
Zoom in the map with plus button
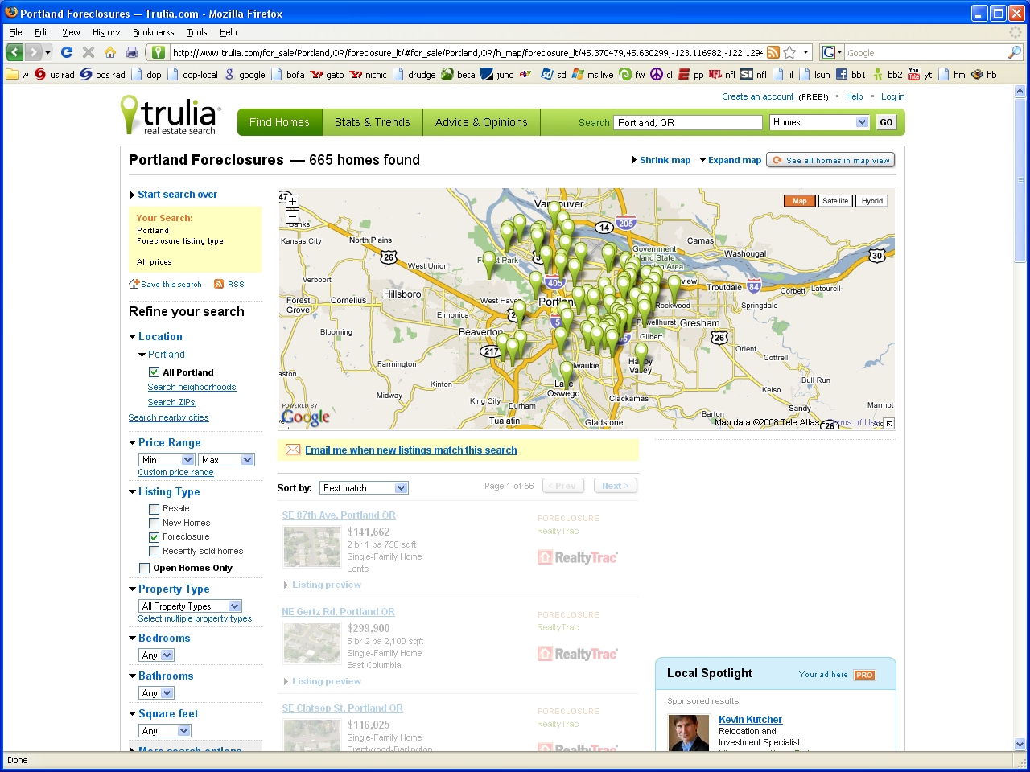click(292, 201)
